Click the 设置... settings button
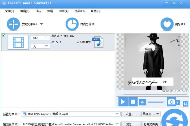 coord(131,114)
